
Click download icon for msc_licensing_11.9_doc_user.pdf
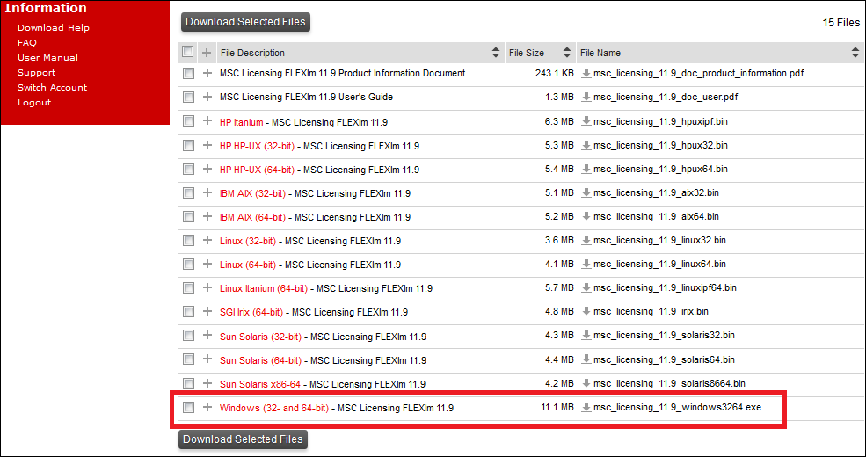586,97
